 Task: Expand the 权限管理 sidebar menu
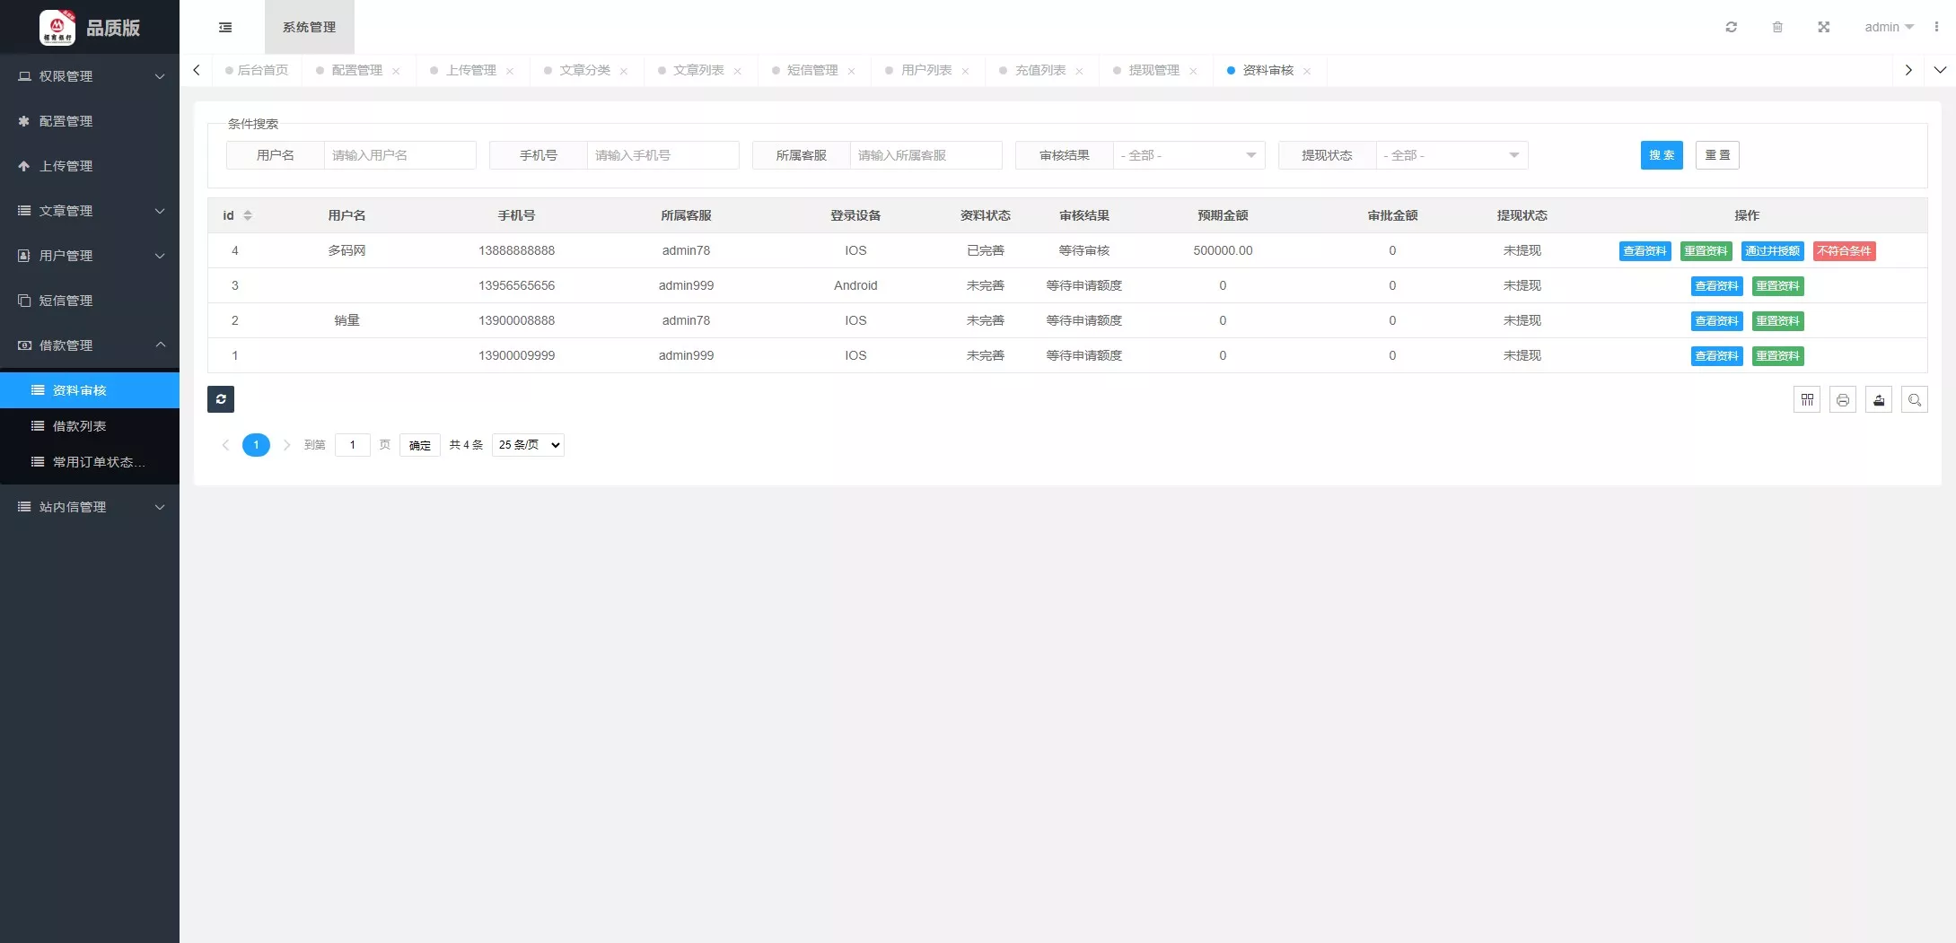(90, 76)
